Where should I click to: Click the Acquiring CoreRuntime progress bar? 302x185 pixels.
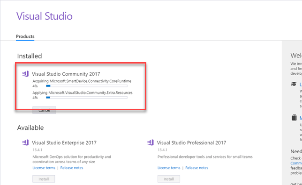pos(87,86)
